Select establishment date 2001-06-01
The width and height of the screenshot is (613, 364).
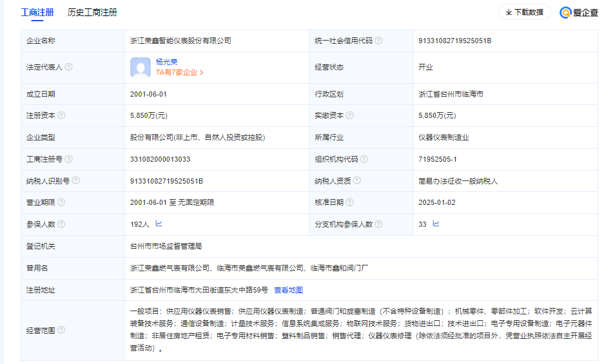(x=148, y=94)
